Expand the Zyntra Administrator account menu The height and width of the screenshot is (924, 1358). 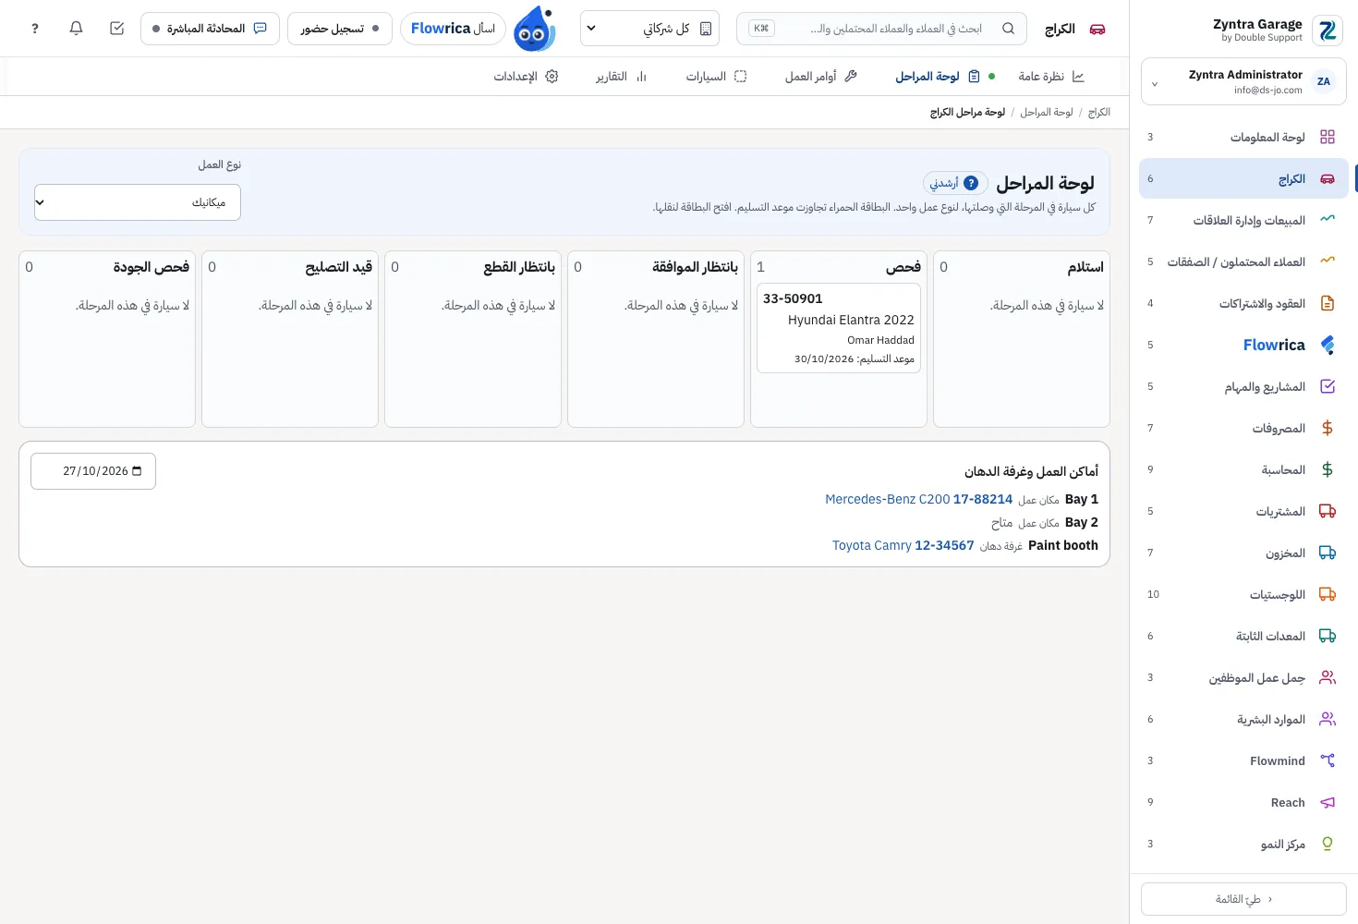click(1243, 82)
